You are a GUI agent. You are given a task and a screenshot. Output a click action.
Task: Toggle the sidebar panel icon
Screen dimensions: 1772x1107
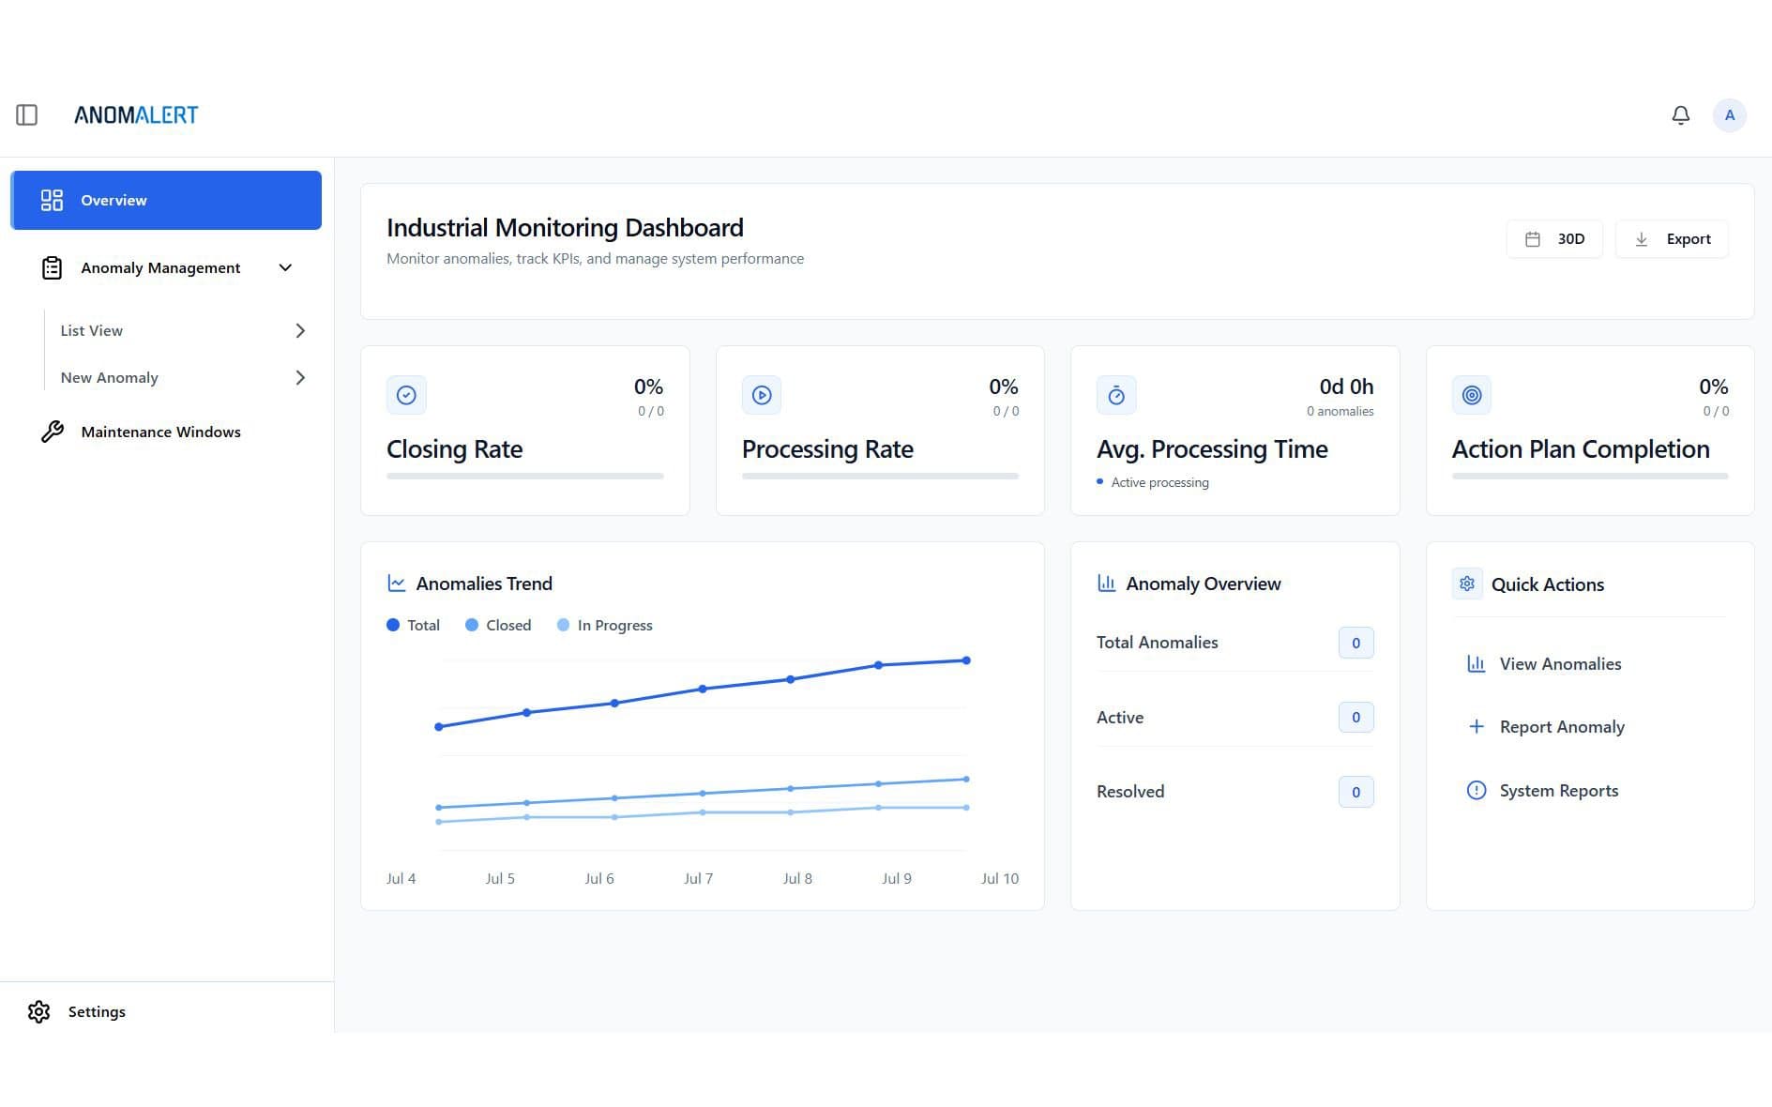click(26, 115)
